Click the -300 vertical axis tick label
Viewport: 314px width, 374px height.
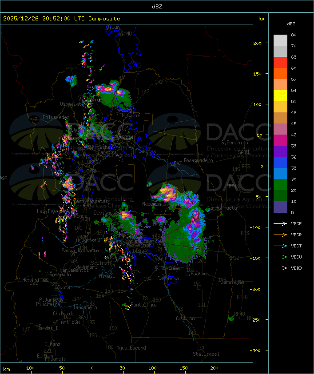256,350
